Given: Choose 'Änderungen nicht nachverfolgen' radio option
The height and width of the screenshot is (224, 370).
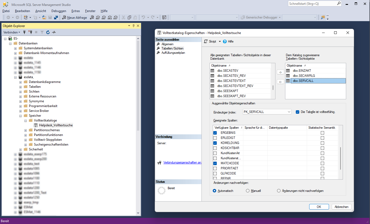Looking at the screenshot, I should pos(279,191).
